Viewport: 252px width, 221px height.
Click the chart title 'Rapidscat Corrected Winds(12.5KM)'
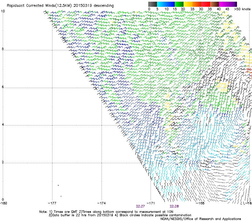(39, 6)
